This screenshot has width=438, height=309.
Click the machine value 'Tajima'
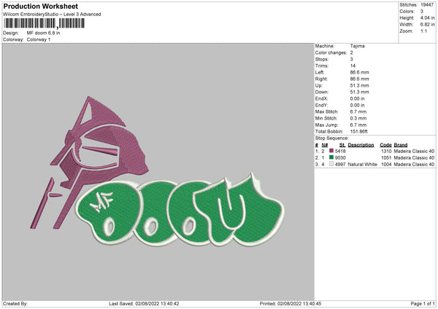tap(357, 46)
